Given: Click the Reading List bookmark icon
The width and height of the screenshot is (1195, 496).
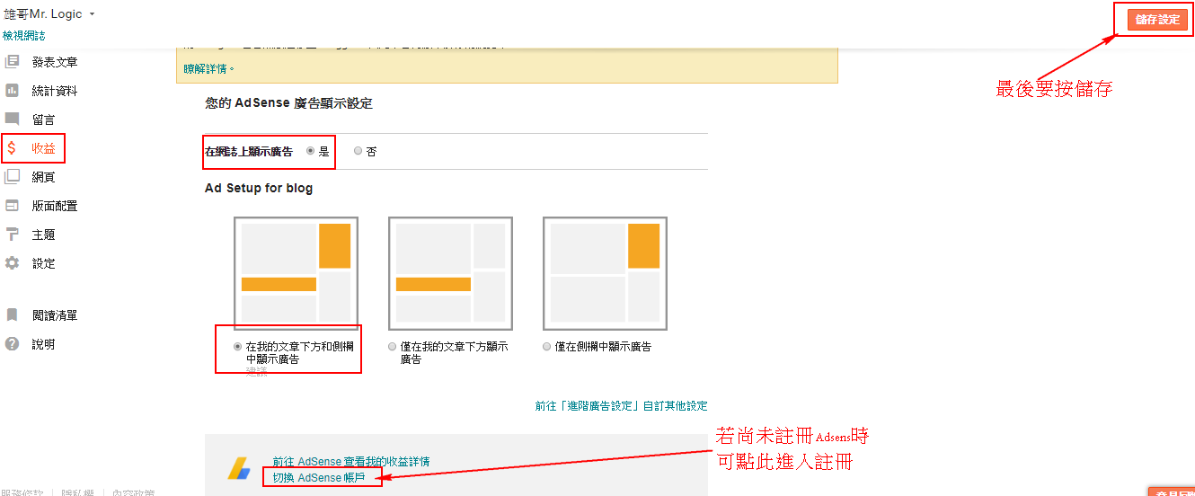Looking at the screenshot, I should [13, 315].
